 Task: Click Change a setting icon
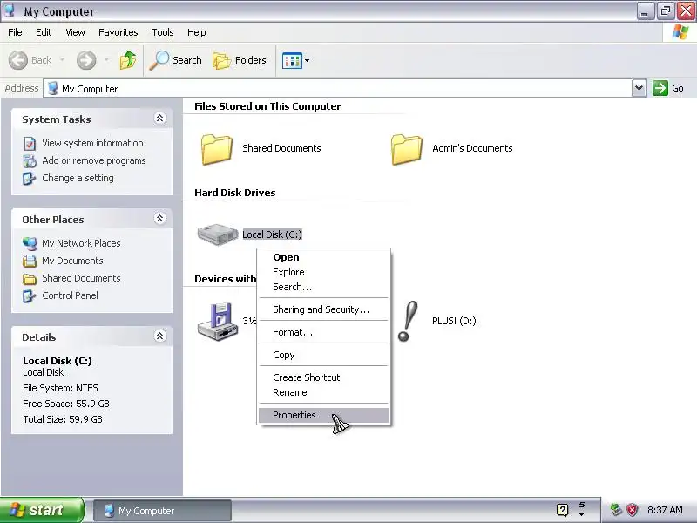pos(30,179)
